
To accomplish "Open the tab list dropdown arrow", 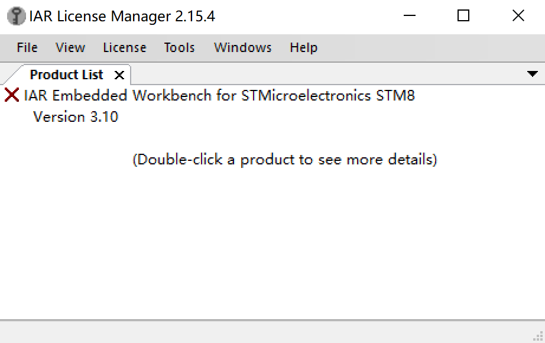I will [x=531, y=74].
